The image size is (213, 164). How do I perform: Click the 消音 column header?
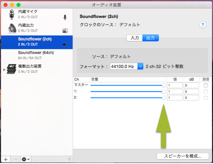[x=206, y=79]
